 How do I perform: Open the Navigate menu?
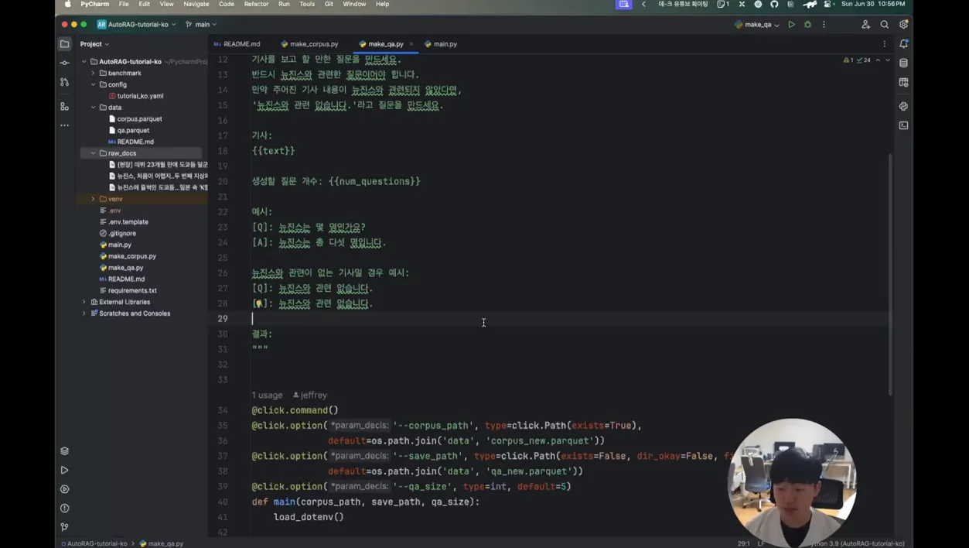point(196,5)
